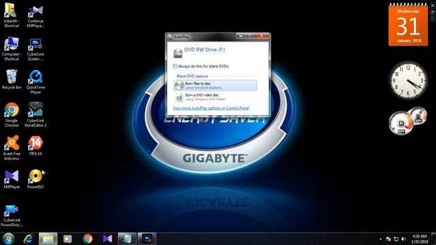Open CyberLink WaveEditor 2 icon

click(35, 115)
